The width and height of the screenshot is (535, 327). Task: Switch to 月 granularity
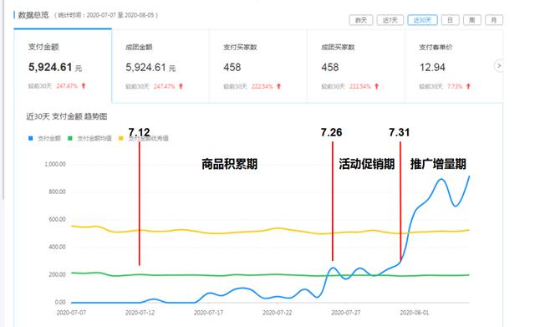point(494,20)
